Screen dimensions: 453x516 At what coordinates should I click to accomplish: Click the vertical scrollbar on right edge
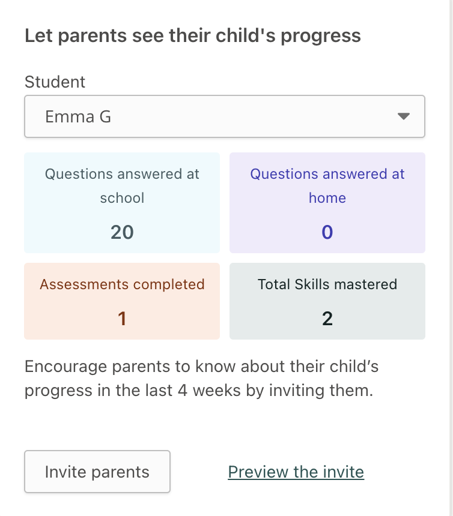tap(451, 258)
